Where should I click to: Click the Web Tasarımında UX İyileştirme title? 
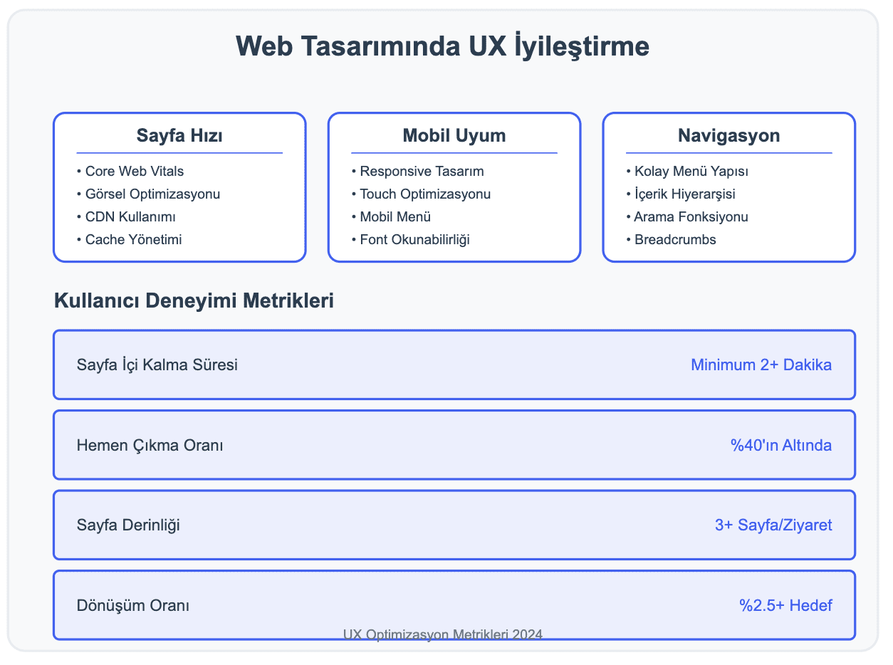[x=443, y=46]
